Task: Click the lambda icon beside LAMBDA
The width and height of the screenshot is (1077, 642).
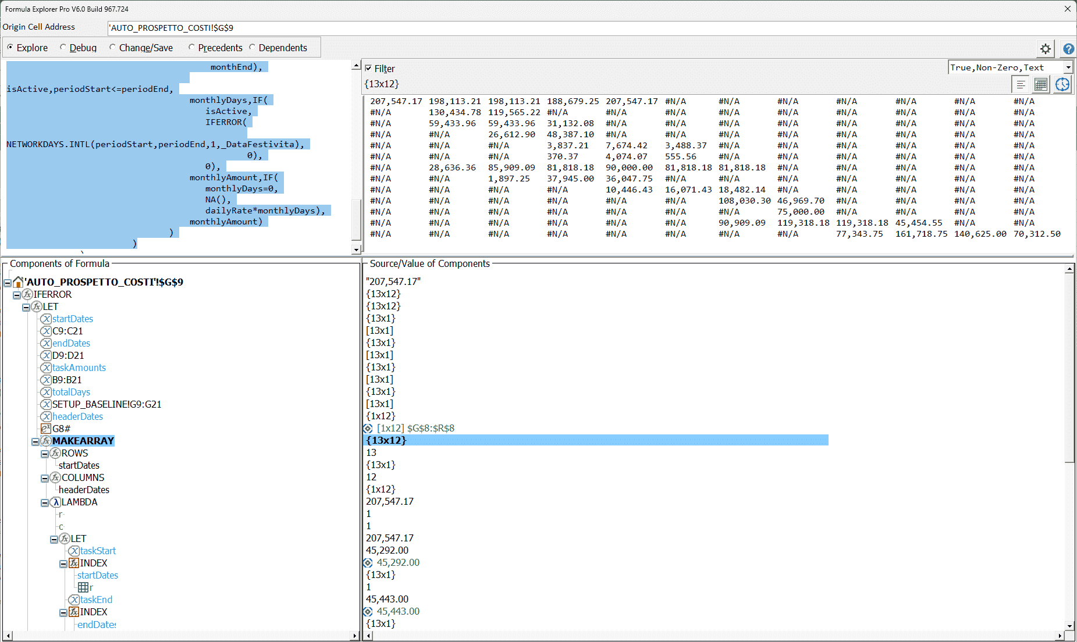Action: click(55, 502)
